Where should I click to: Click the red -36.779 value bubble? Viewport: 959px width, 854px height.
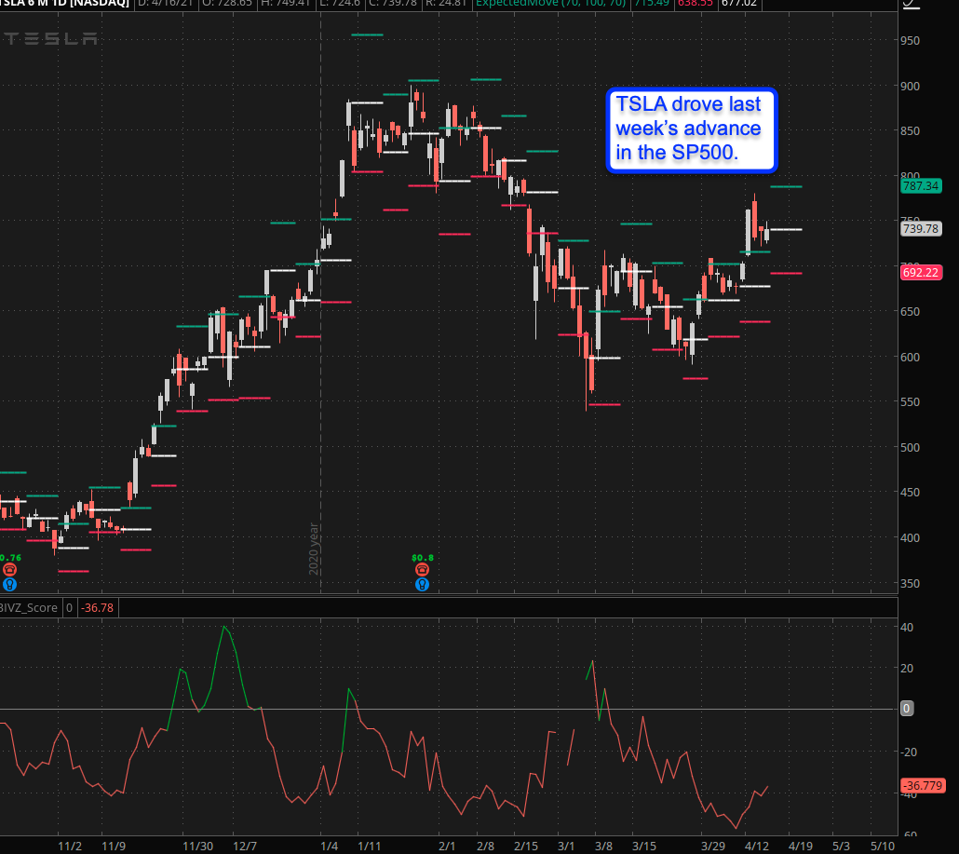pyautogui.click(x=923, y=785)
